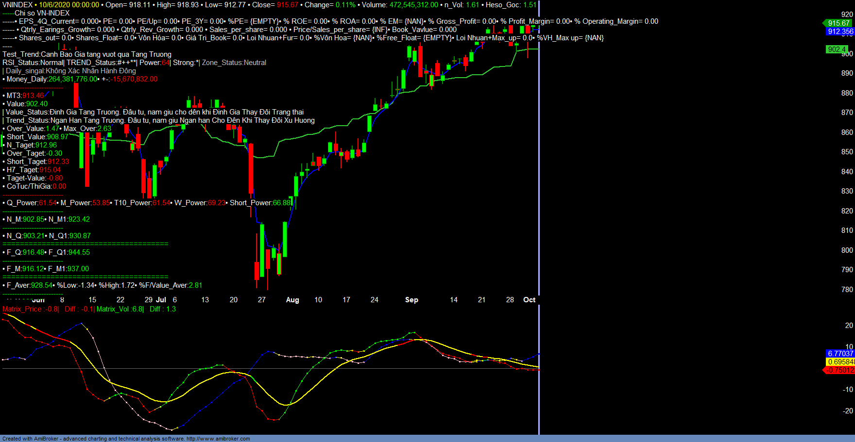Viewport: 855px width, 442px height.
Task: Select the yellow 0.695848 indicator label
Action: click(x=840, y=362)
